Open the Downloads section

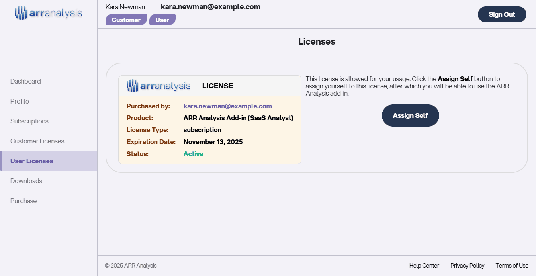click(x=26, y=181)
